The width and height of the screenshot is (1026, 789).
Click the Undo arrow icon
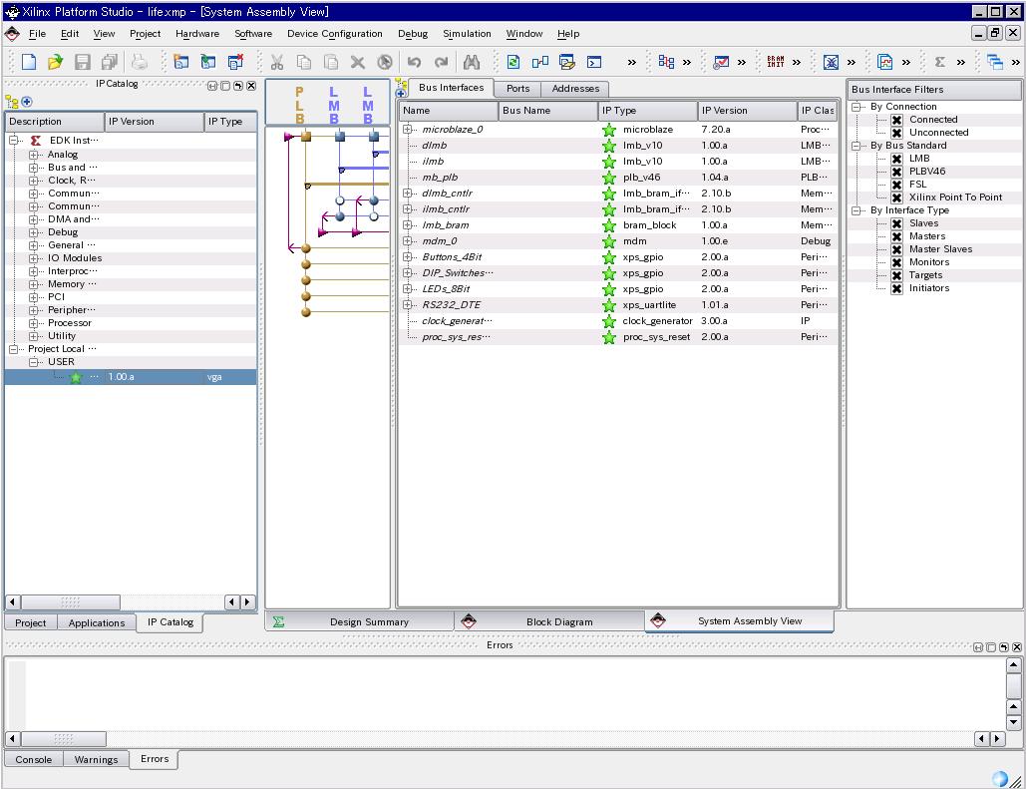point(414,62)
